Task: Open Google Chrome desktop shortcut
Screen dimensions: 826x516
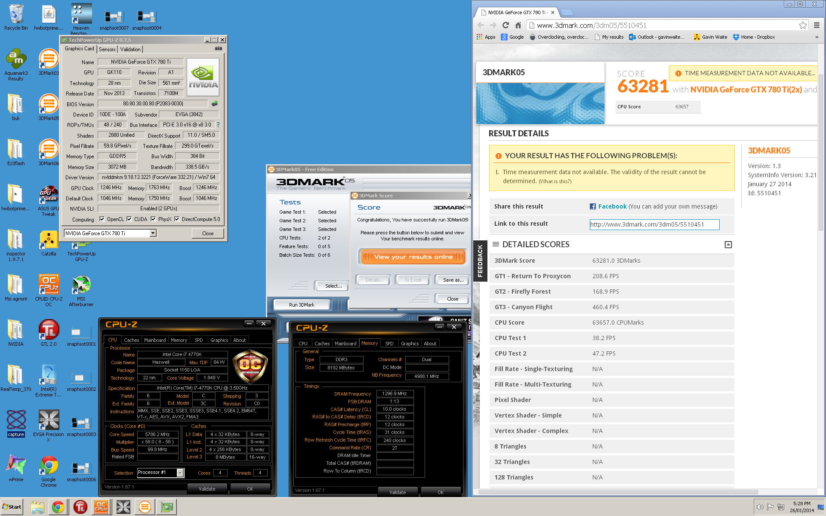Action: click(x=49, y=472)
